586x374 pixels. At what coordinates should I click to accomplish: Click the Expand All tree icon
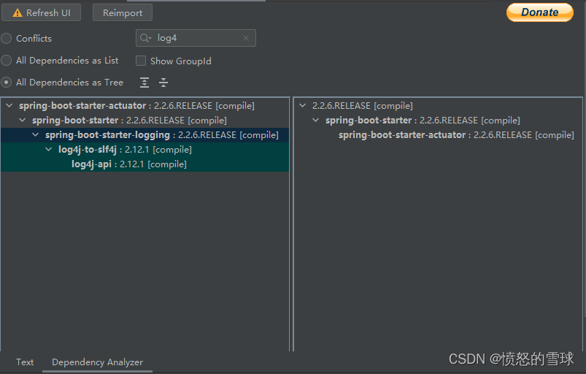click(x=144, y=83)
